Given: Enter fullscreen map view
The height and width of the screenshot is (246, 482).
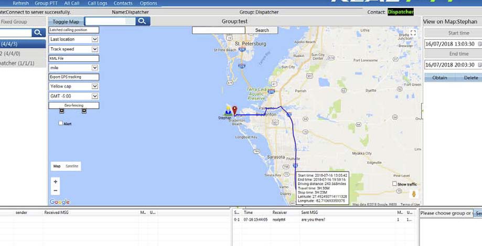Looking at the screenshot, I should click(413, 33).
